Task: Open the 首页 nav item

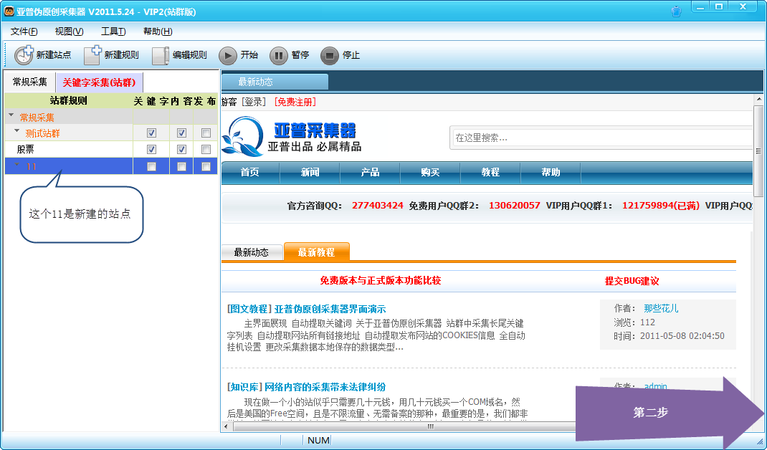Action: point(250,172)
